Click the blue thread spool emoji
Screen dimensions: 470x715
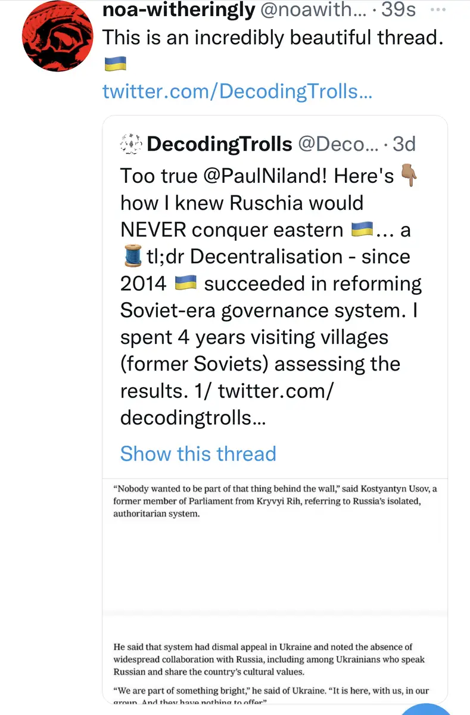(130, 257)
